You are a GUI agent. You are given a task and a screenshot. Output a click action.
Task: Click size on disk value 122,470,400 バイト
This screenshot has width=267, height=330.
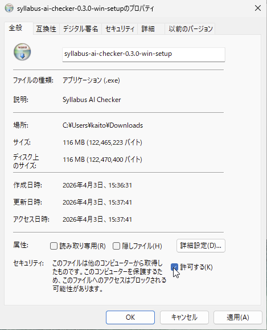click(116, 160)
